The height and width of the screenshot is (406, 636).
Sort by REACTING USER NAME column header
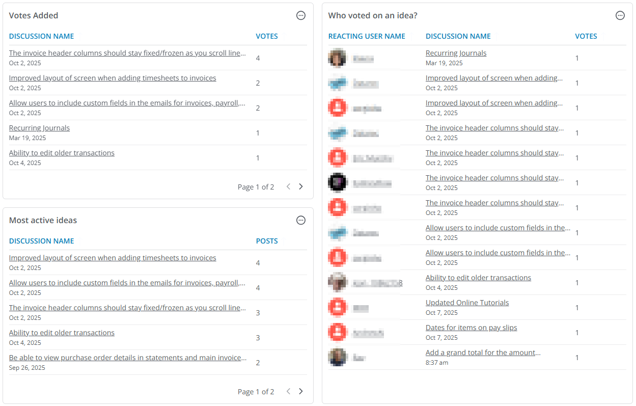click(x=367, y=36)
